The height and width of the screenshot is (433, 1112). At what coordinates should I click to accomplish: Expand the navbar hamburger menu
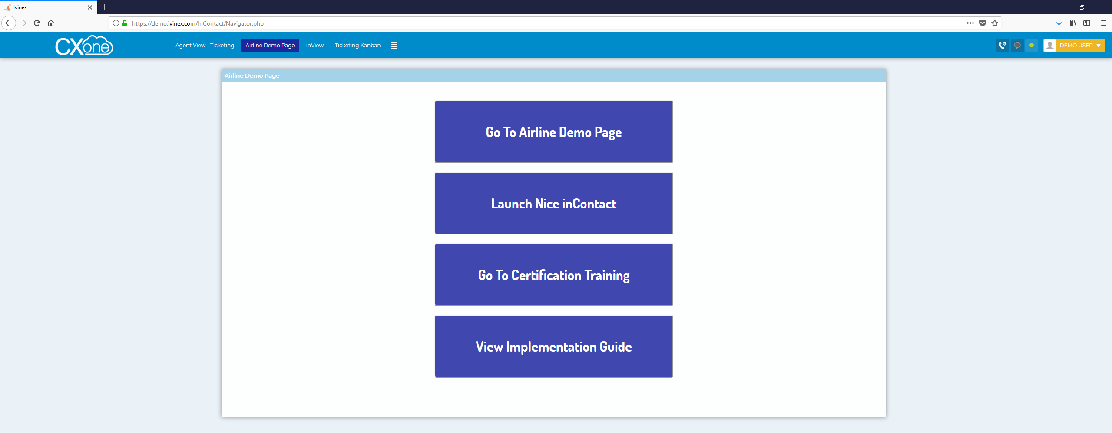(394, 46)
